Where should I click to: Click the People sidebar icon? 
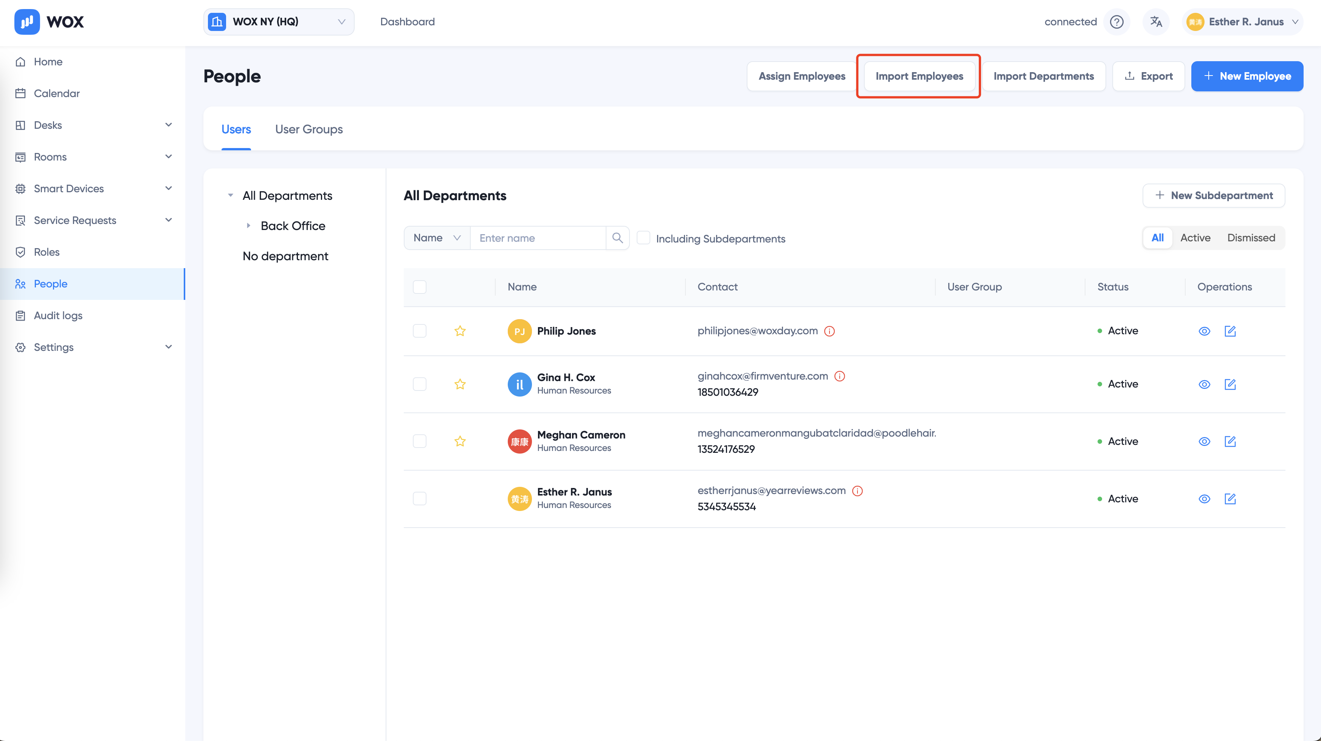tap(20, 284)
